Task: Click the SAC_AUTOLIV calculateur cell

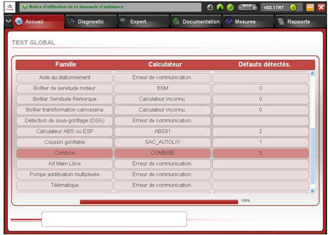Action: click(x=163, y=142)
